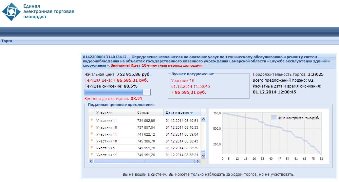Click arrow icon beside Участник 5 row
This screenshot has width=339, height=182.
[x=92, y=148]
